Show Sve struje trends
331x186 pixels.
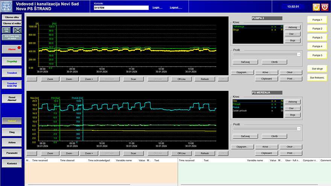pyautogui.click(x=317, y=69)
